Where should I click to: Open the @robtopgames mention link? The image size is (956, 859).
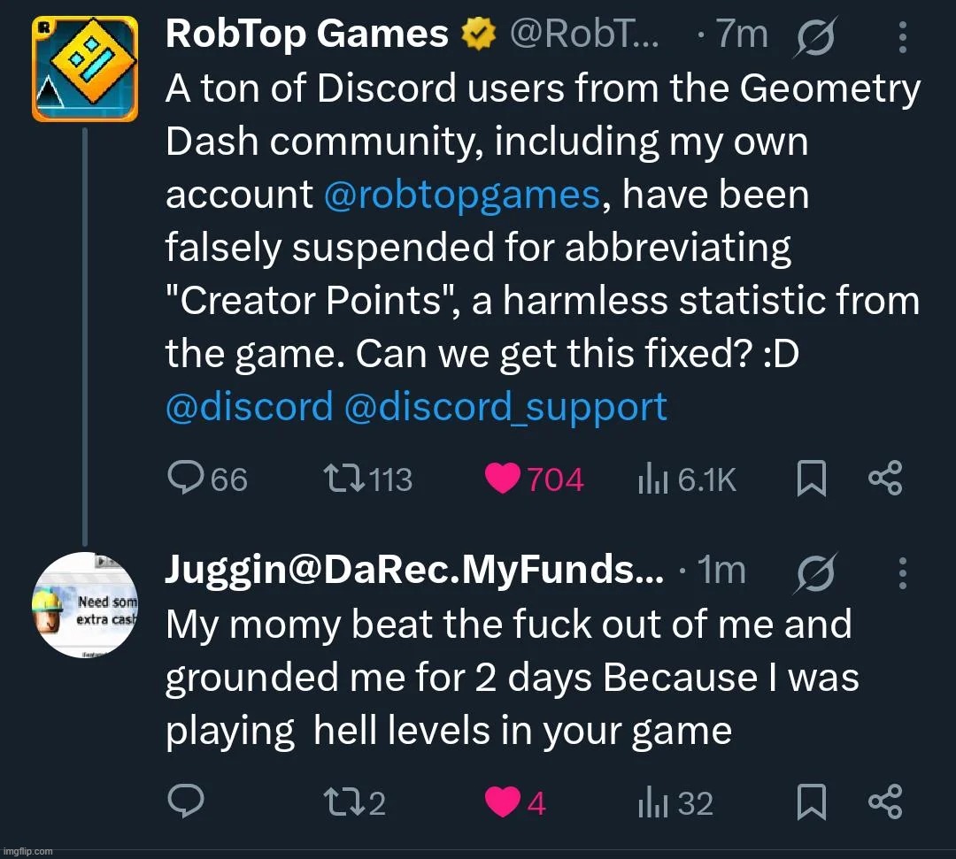463,195
